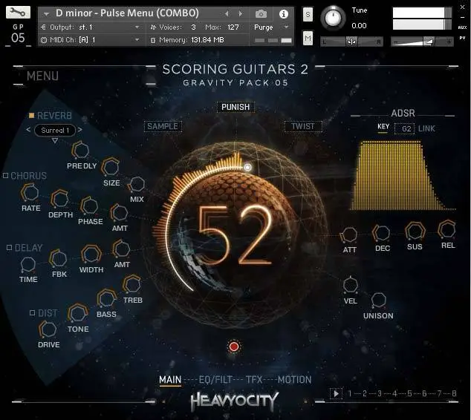Click the reverb MIX knob
Screen dimensions: 471x420
click(137, 184)
